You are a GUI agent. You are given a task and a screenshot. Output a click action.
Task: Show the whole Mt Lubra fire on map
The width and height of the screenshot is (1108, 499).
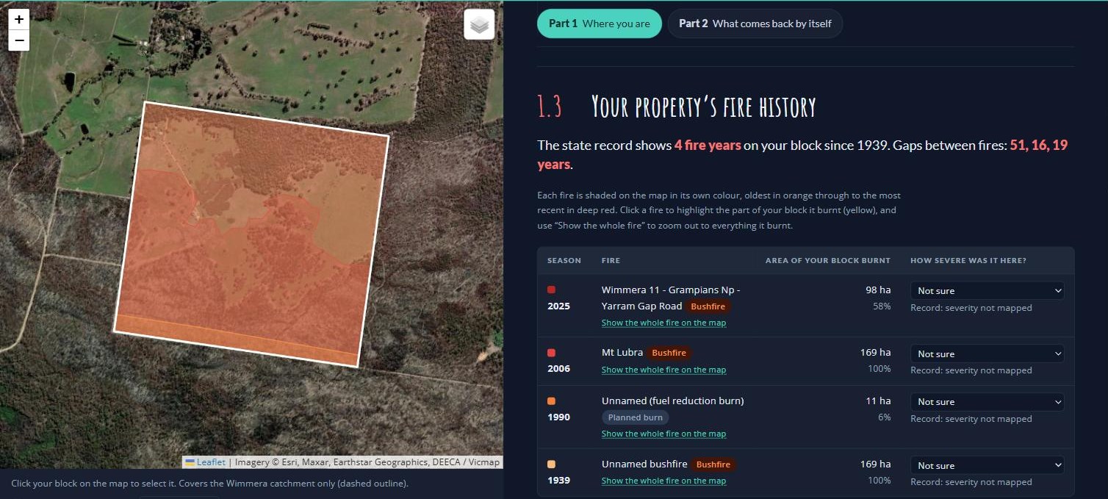[x=663, y=370]
